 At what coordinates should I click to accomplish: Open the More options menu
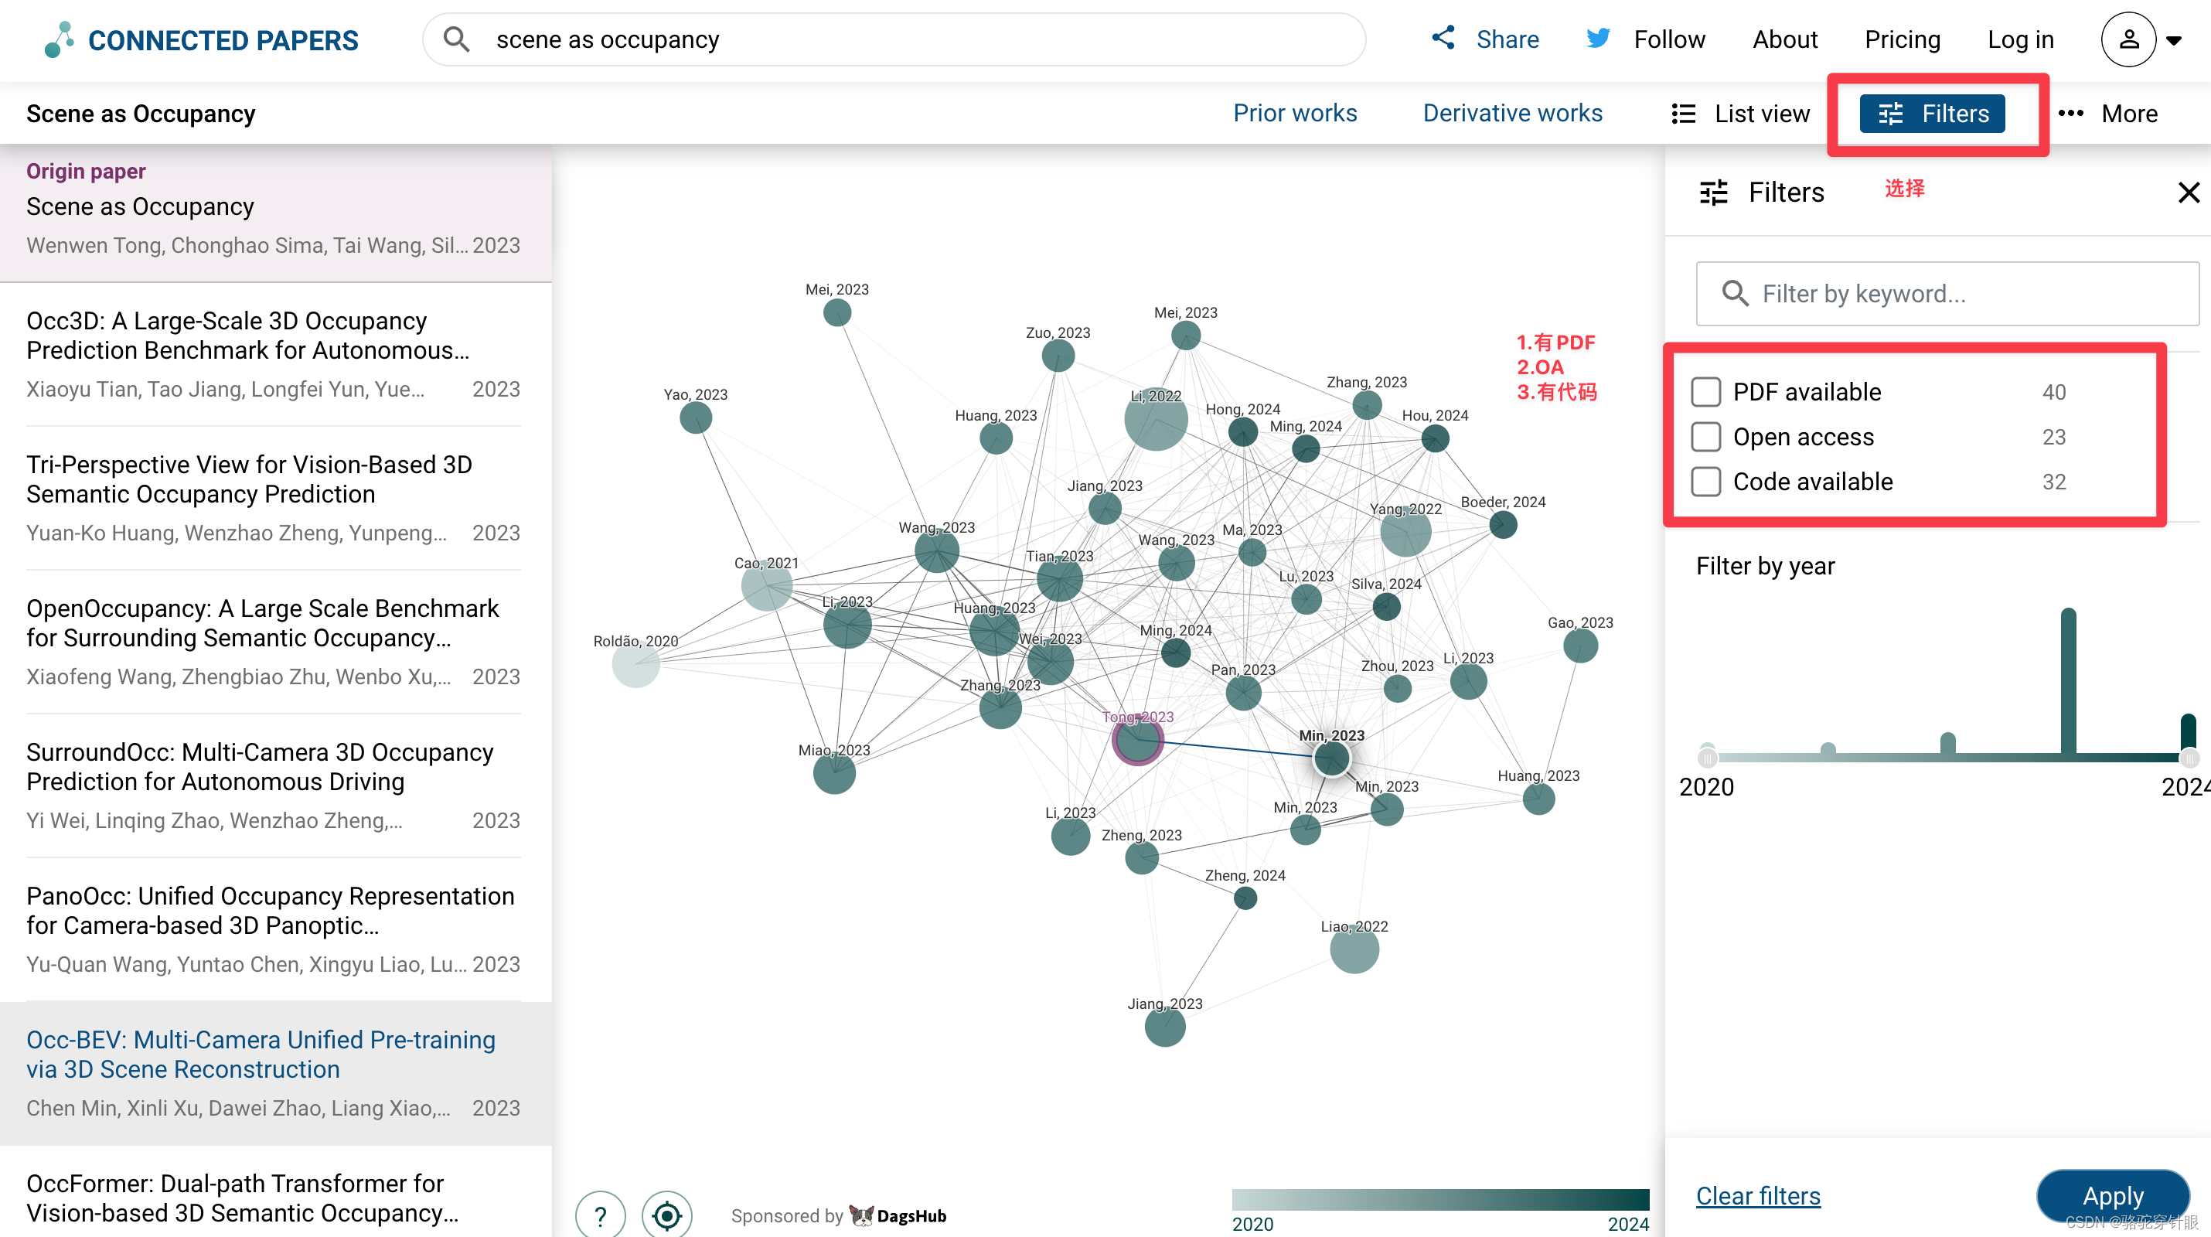coord(2108,114)
